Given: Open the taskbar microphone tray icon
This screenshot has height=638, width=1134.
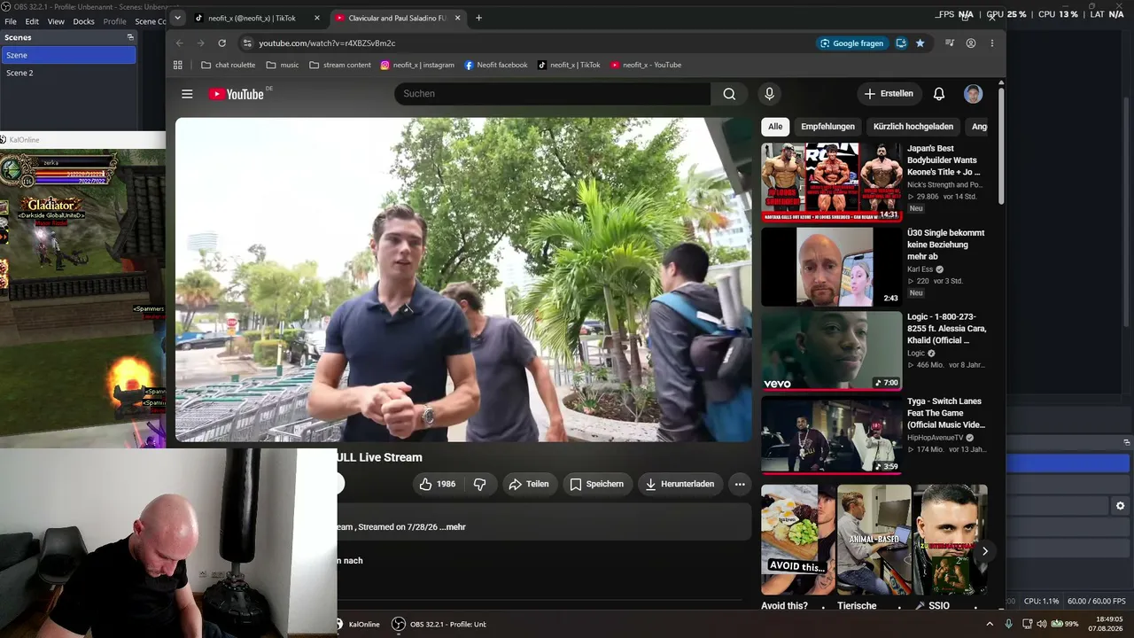Looking at the screenshot, I should pos(1009,624).
